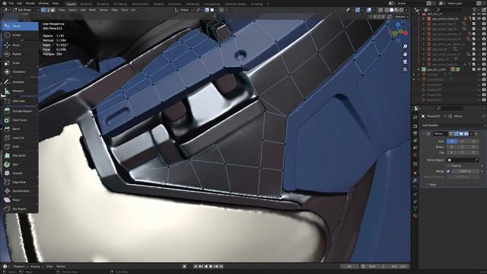Select the Rotate tool
This screenshot has height=274, width=487.
click(20, 54)
